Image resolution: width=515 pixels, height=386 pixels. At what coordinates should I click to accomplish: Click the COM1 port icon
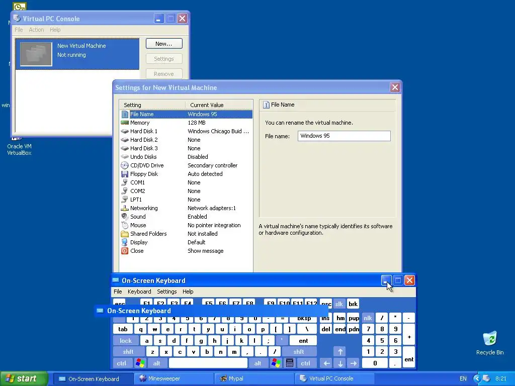pyautogui.click(x=125, y=182)
